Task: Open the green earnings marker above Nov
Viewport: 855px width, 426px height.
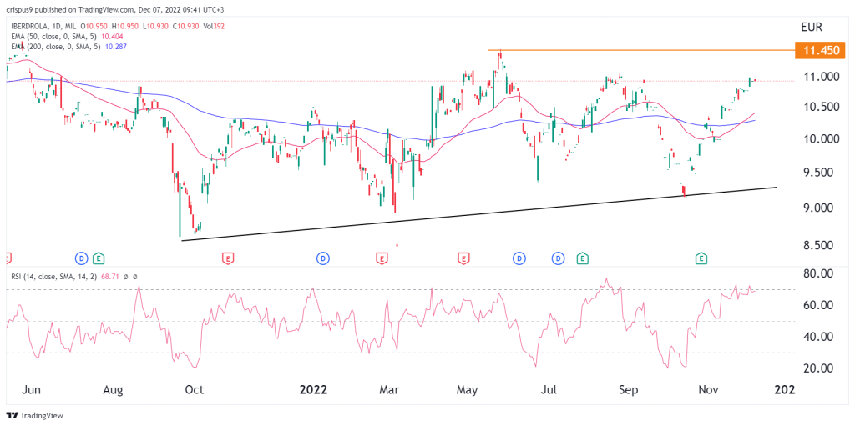Action: point(701,257)
